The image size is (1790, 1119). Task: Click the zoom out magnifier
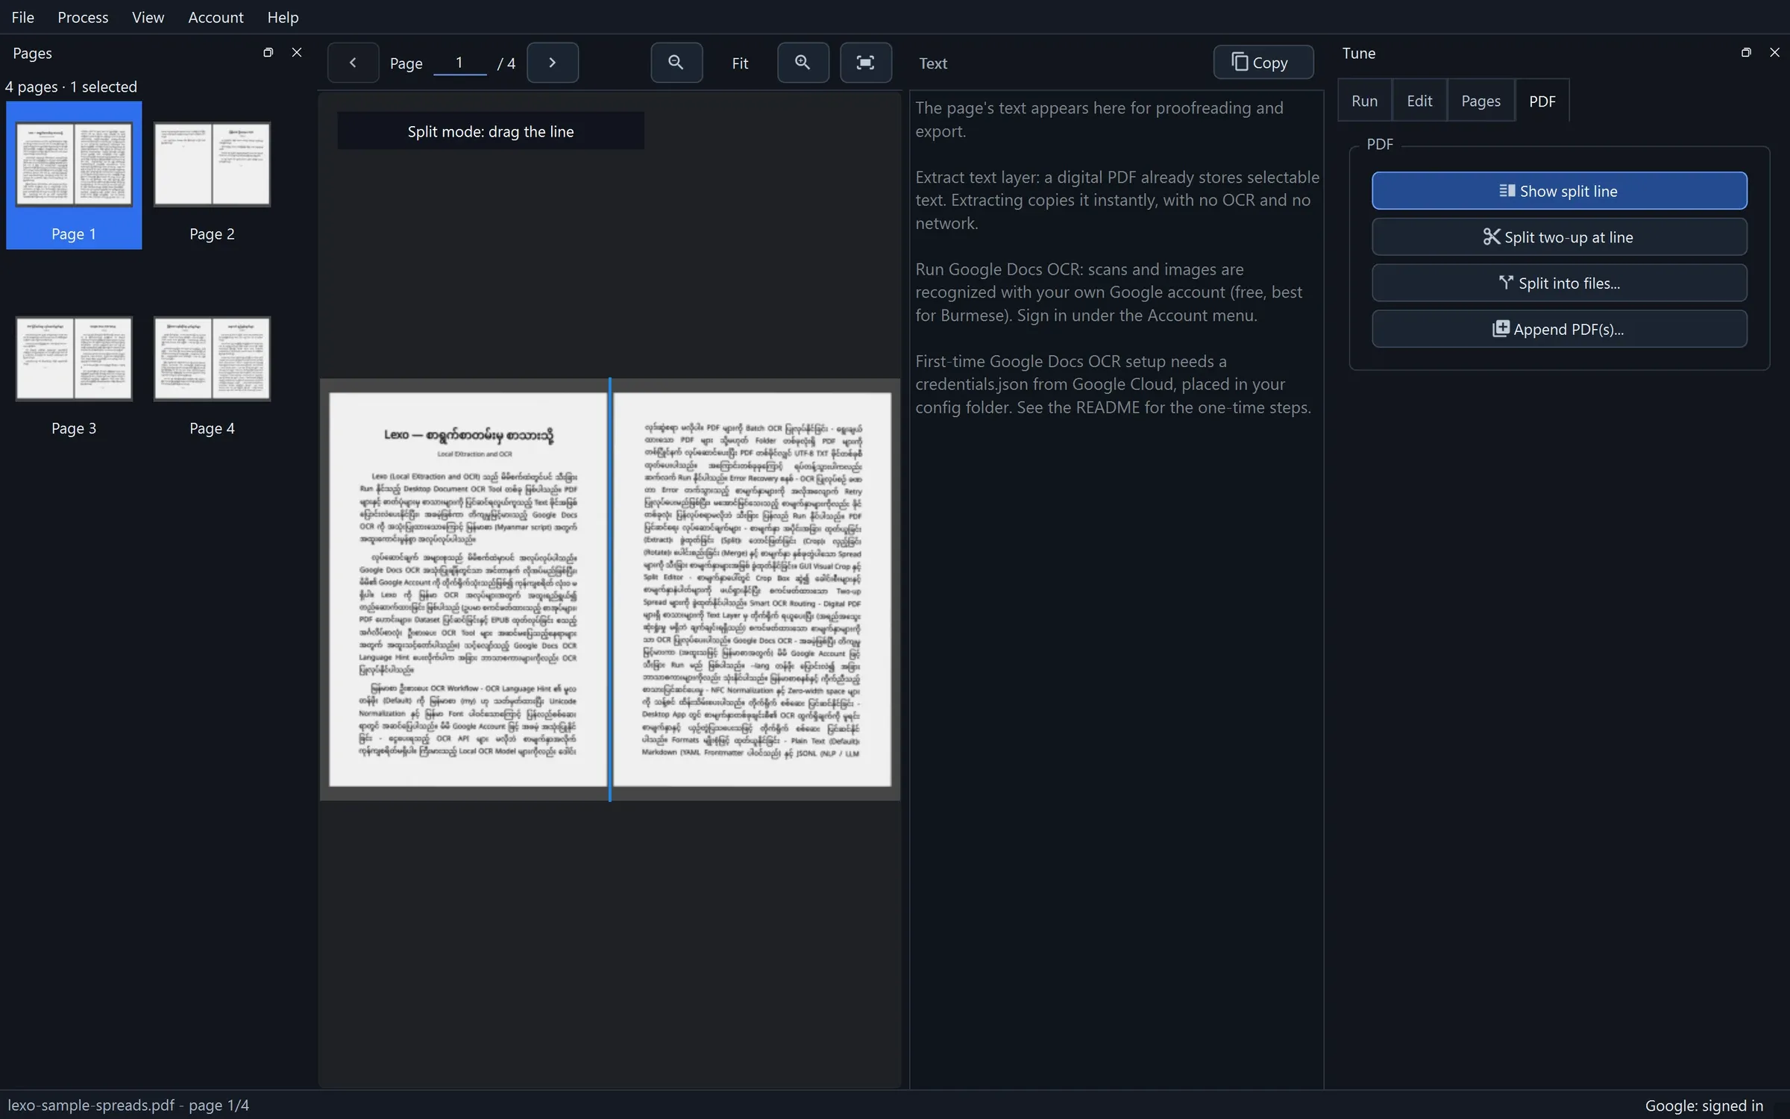pos(676,63)
